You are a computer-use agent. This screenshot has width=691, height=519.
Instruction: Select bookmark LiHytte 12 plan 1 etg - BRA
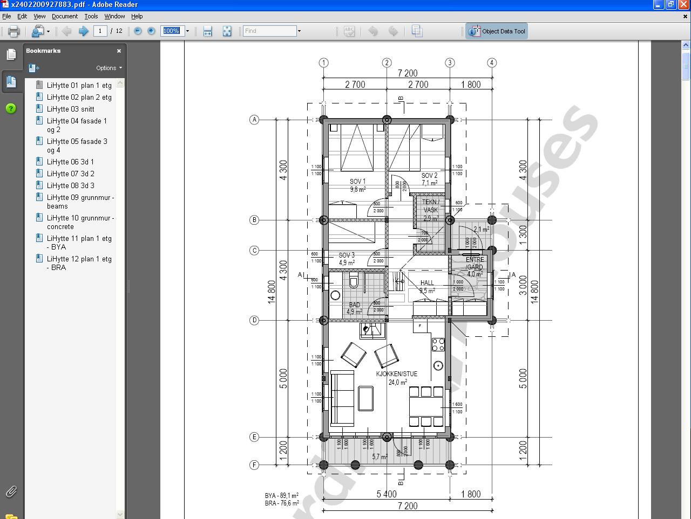pyautogui.click(x=79, y=263)
